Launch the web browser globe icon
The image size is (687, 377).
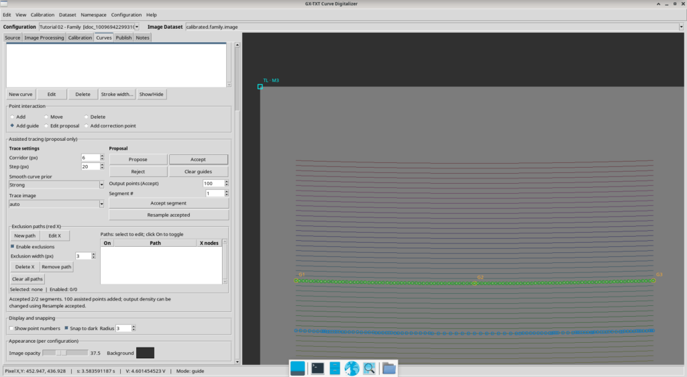[x=352, y=368]
